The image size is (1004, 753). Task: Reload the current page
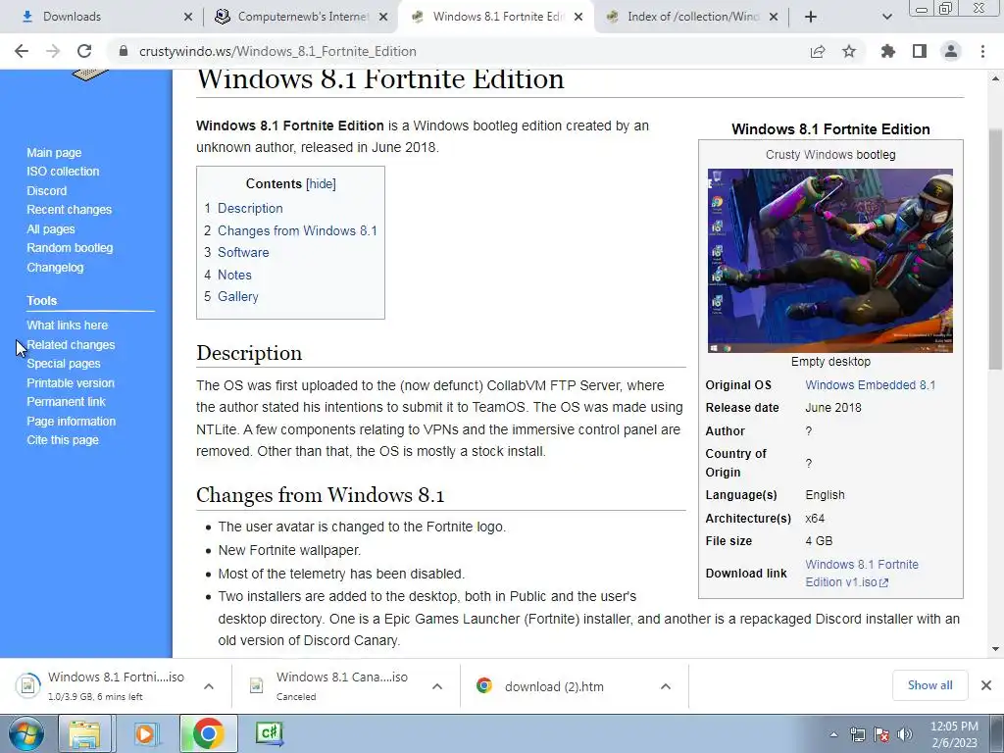(x=84, y=51)
